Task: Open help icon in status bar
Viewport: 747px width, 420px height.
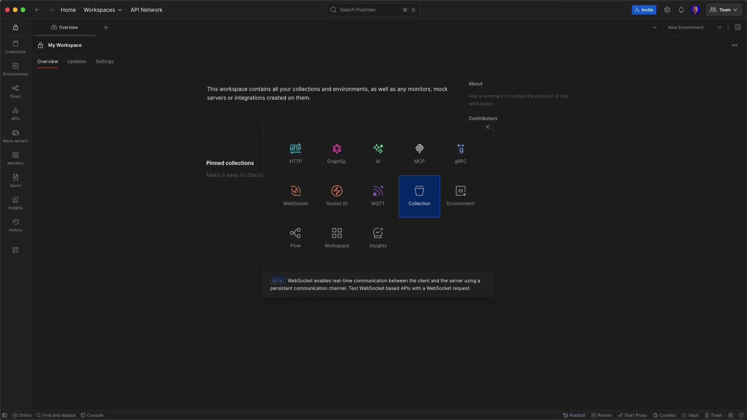Action: pyautogui.click(x=741, y=415)
